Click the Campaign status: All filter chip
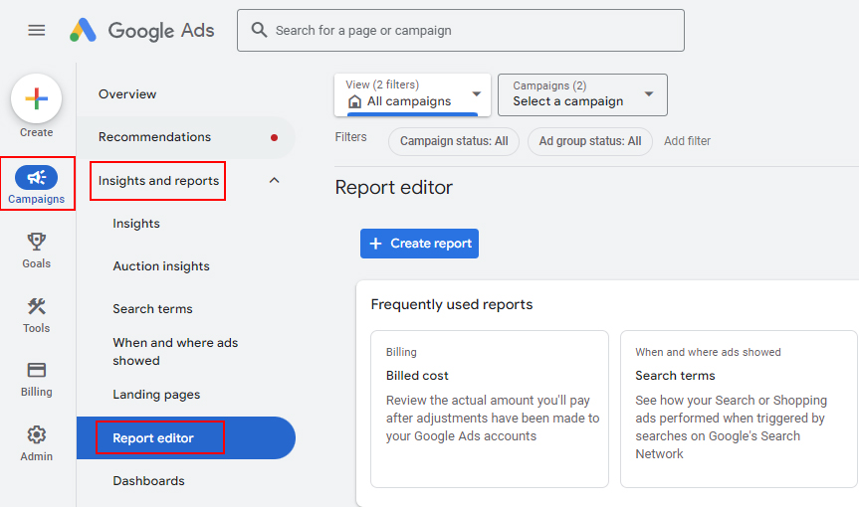The width and height of the screenshot is (859, 507). [x=454, y=141]
